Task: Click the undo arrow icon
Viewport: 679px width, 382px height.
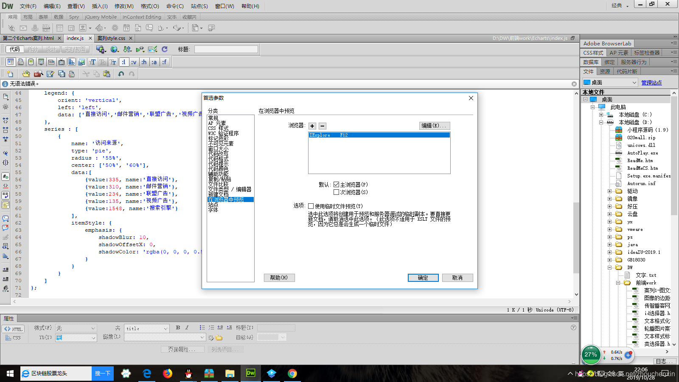Action: point(121,74)
